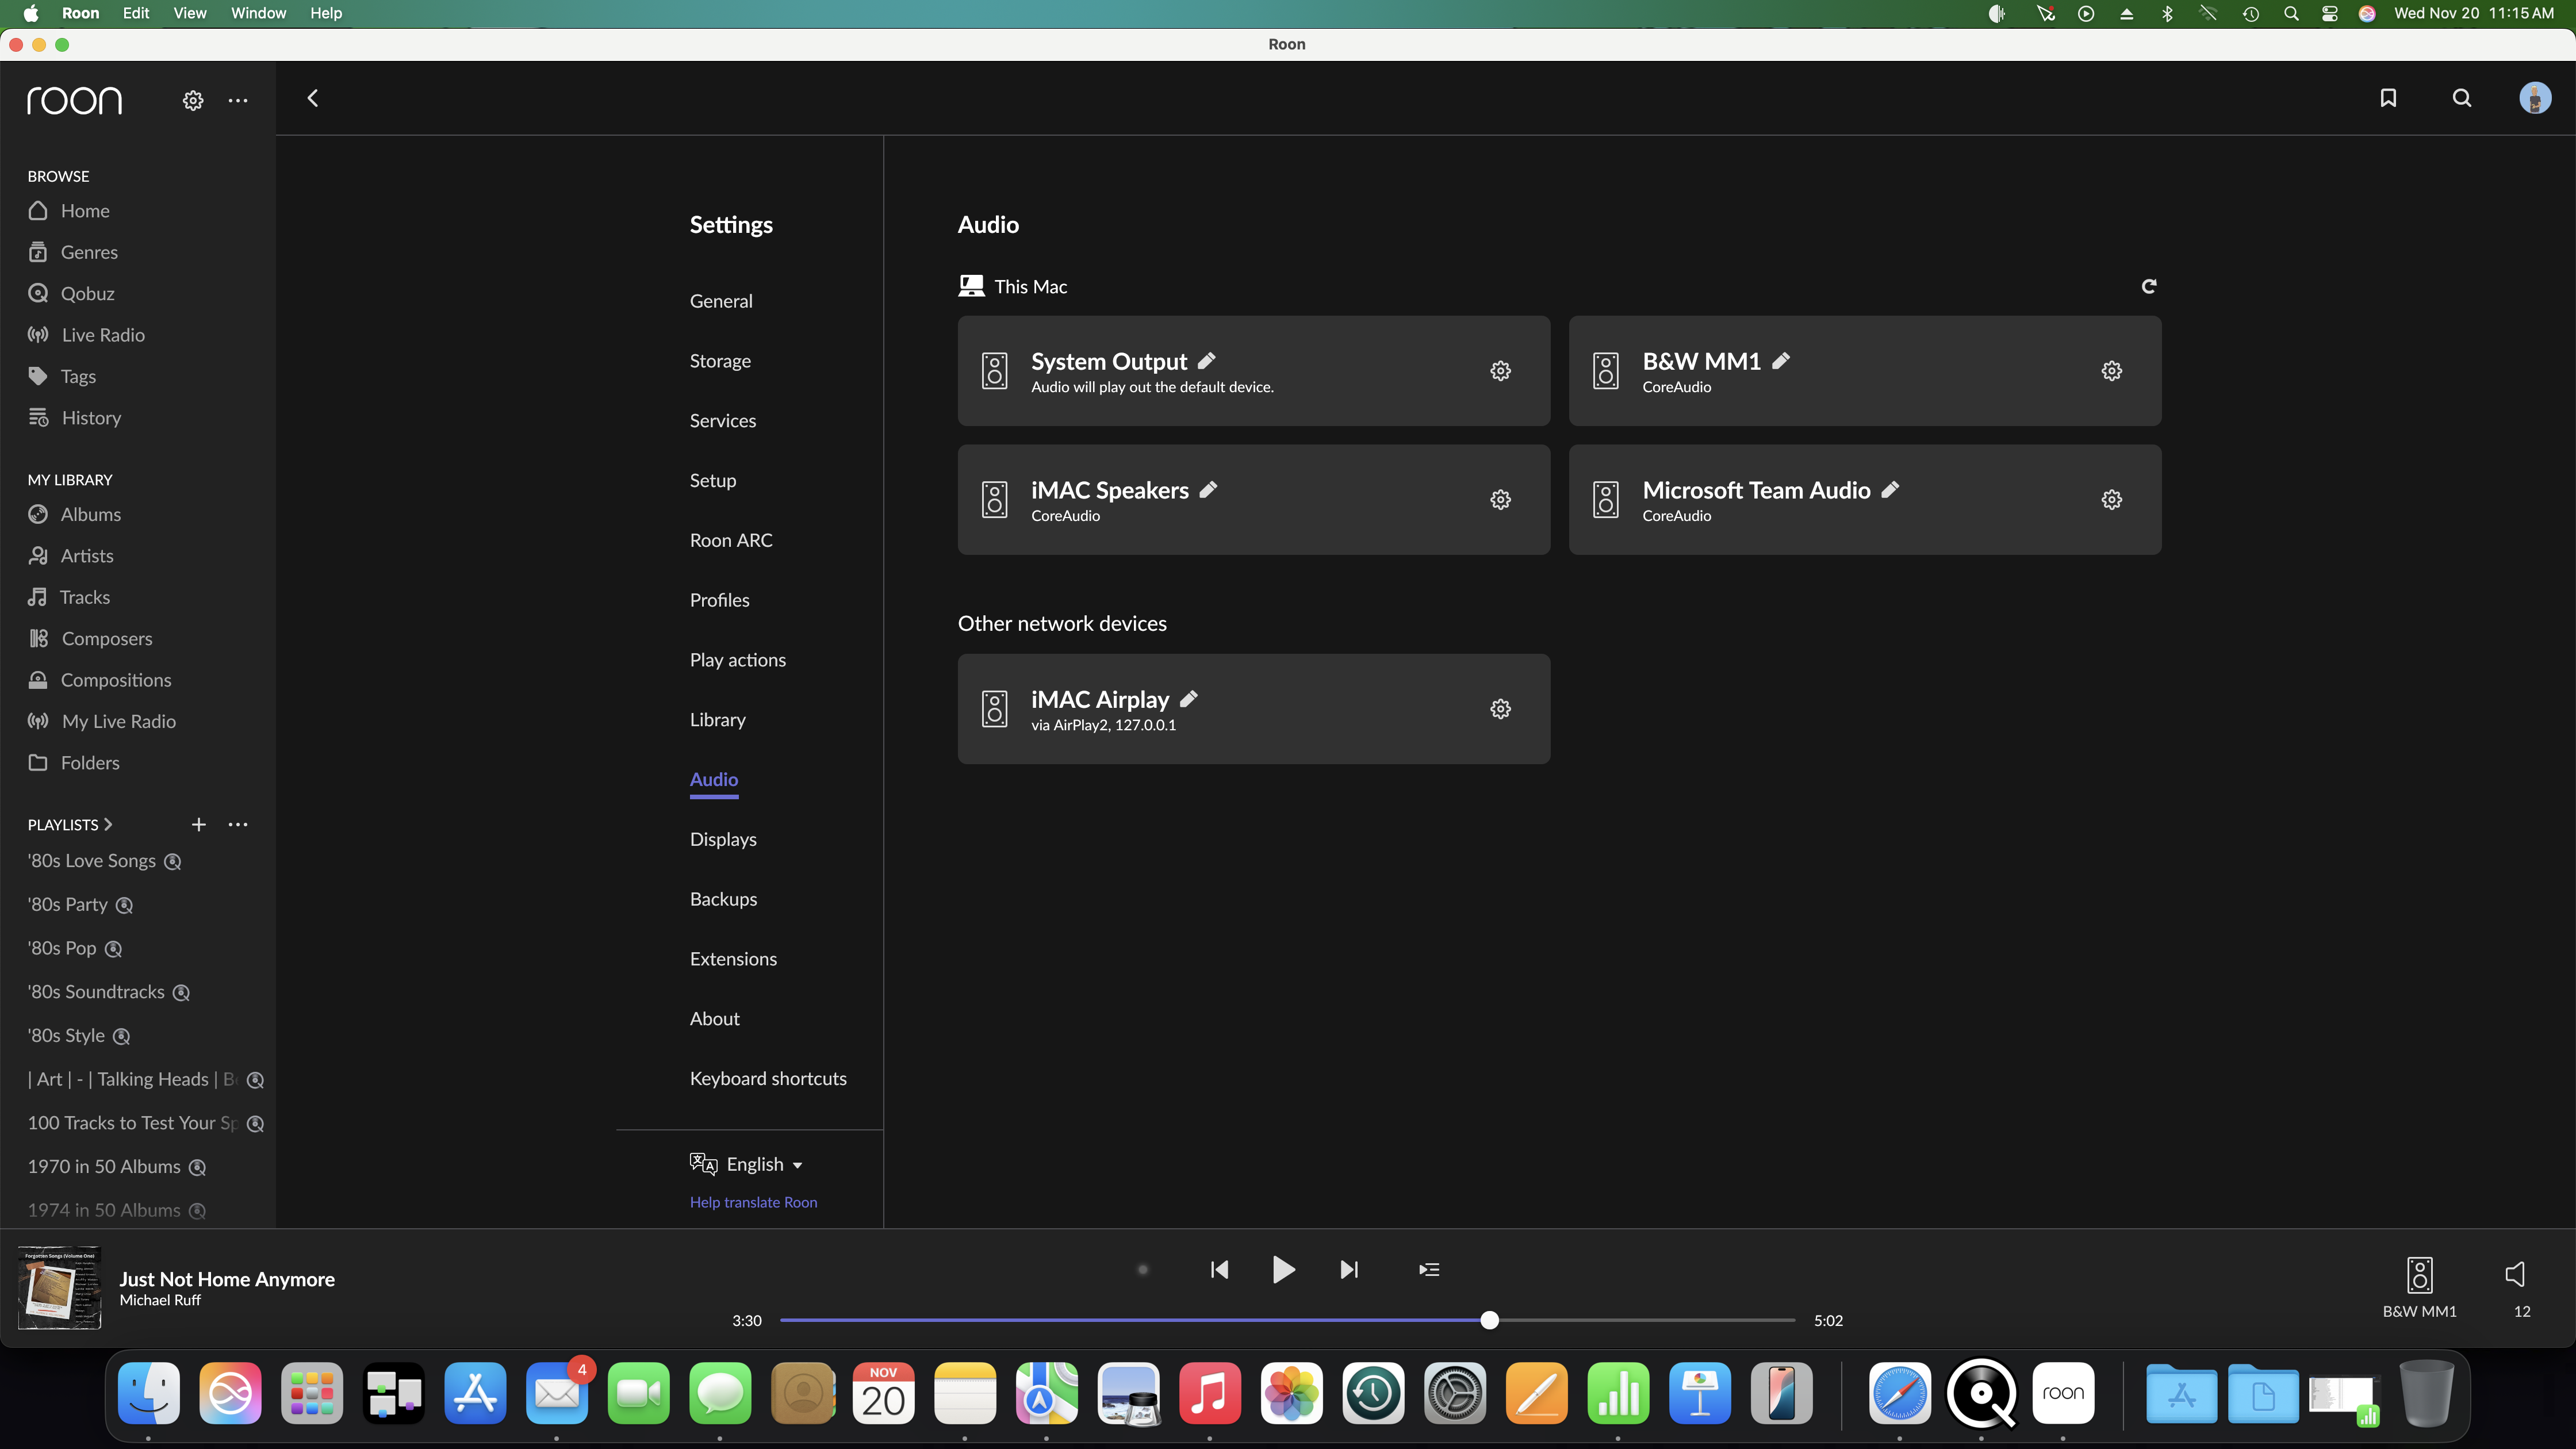Screen dimensions: 2576x1449
Task: Expand the PLAYLISTS section chevron
Action: coord(108,824)
